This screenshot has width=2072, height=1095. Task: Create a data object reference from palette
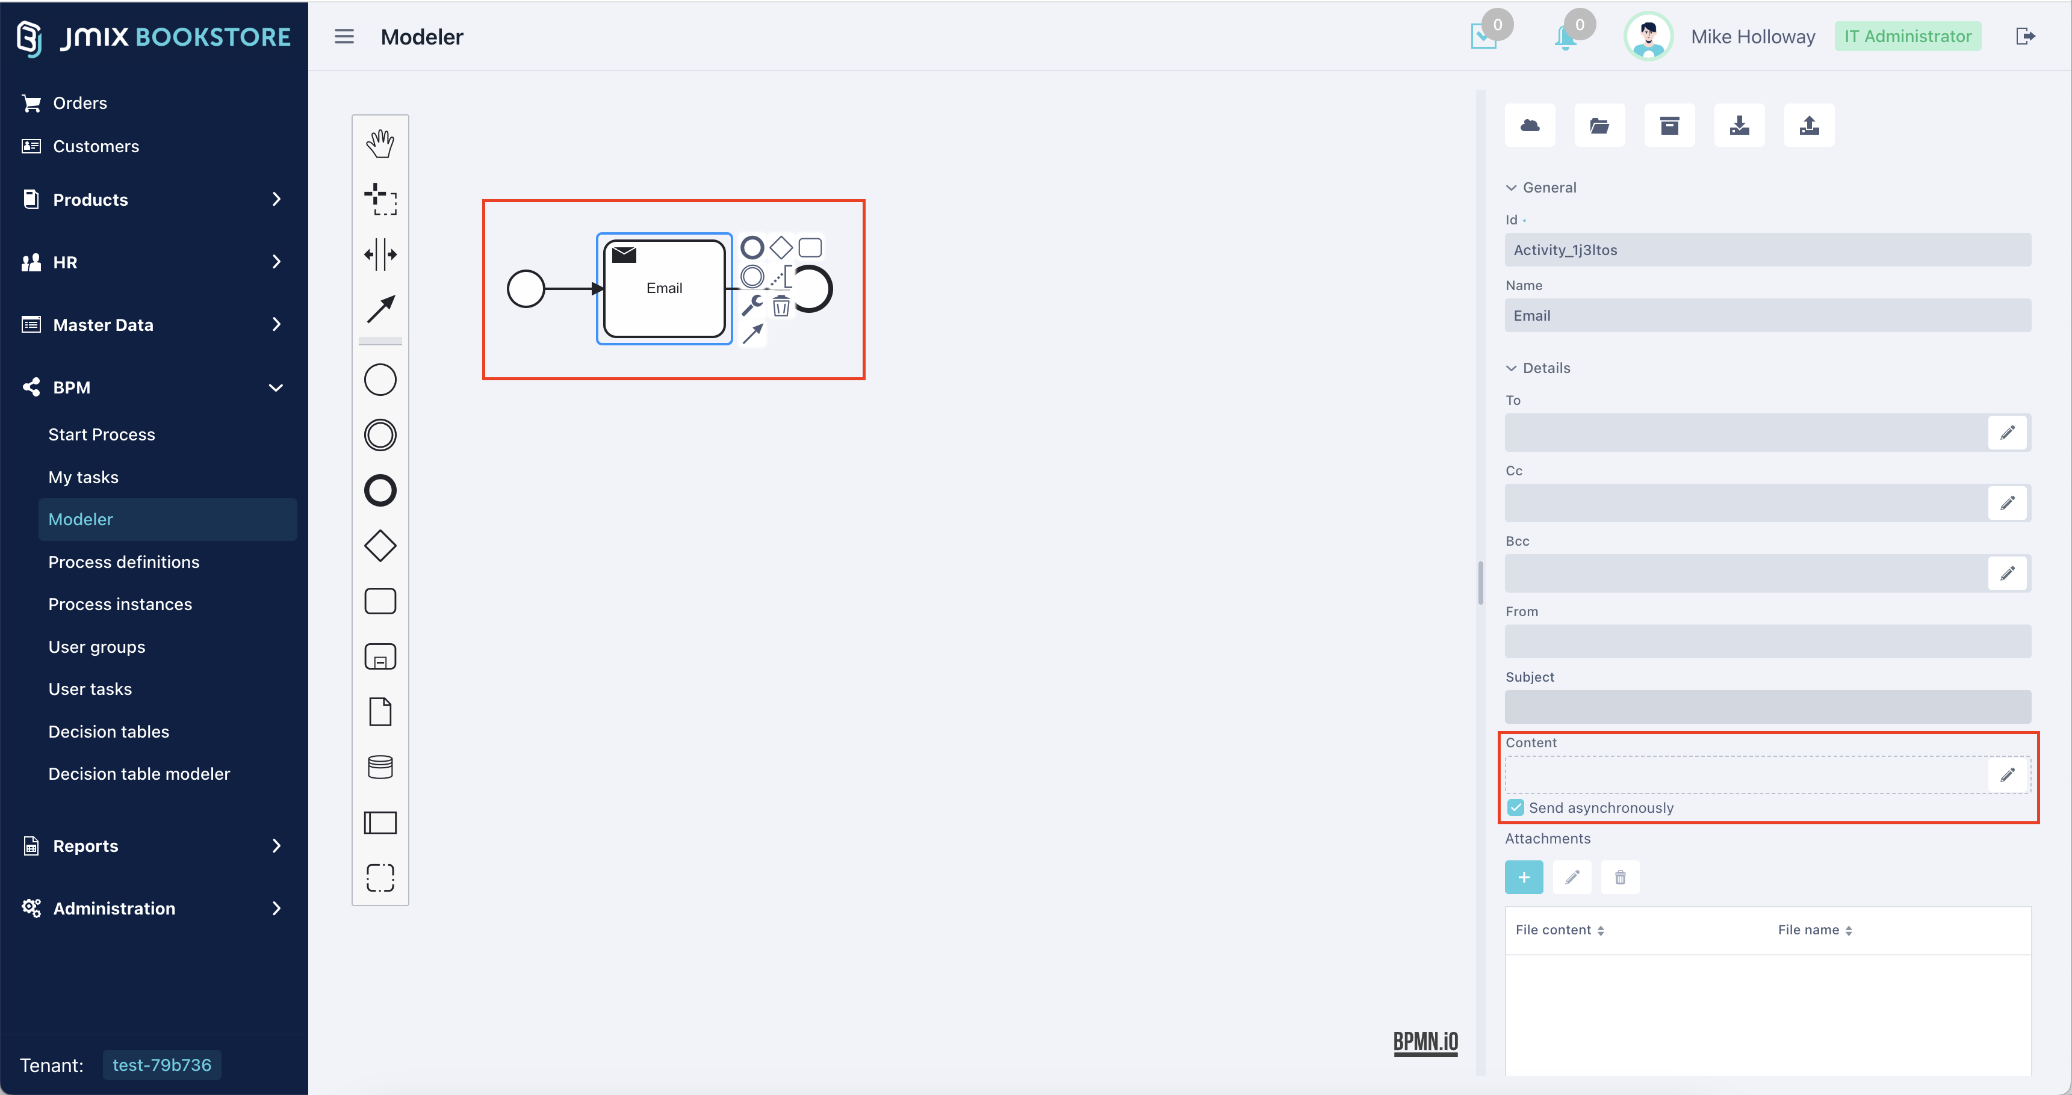click(380, 712)
